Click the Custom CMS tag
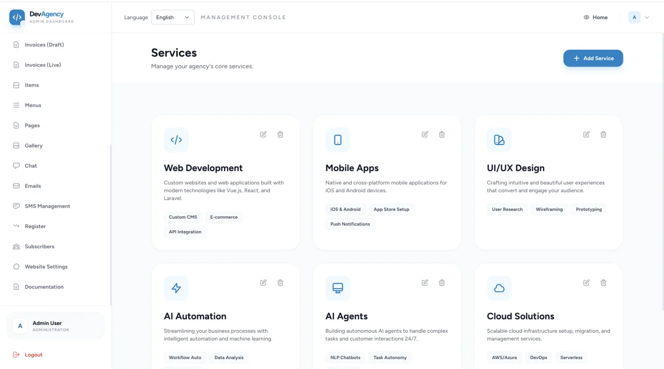 pyautogui.click(x=183, y=217)
